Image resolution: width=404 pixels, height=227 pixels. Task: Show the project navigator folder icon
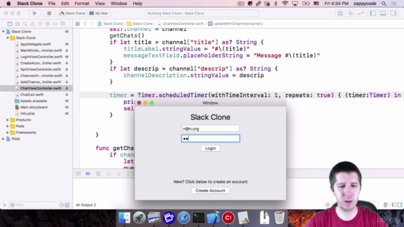[x=10, y=24]
